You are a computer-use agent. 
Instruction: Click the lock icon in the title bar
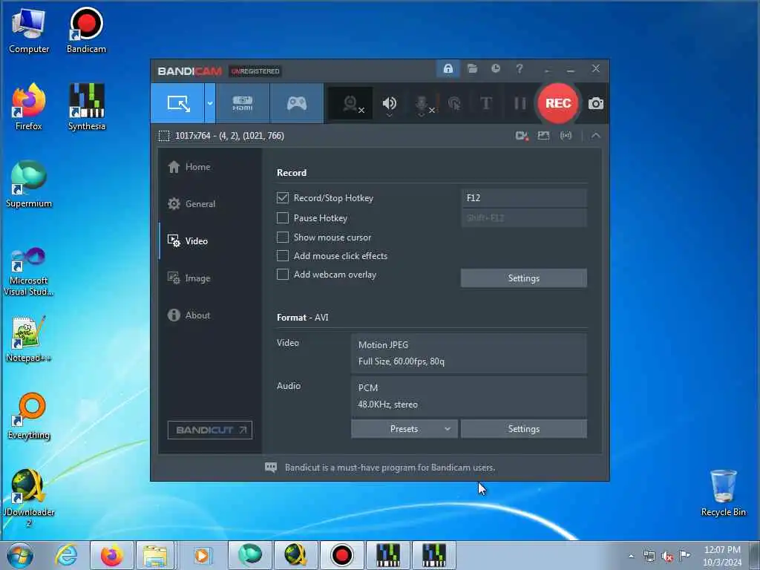click(x=448, y=69)
